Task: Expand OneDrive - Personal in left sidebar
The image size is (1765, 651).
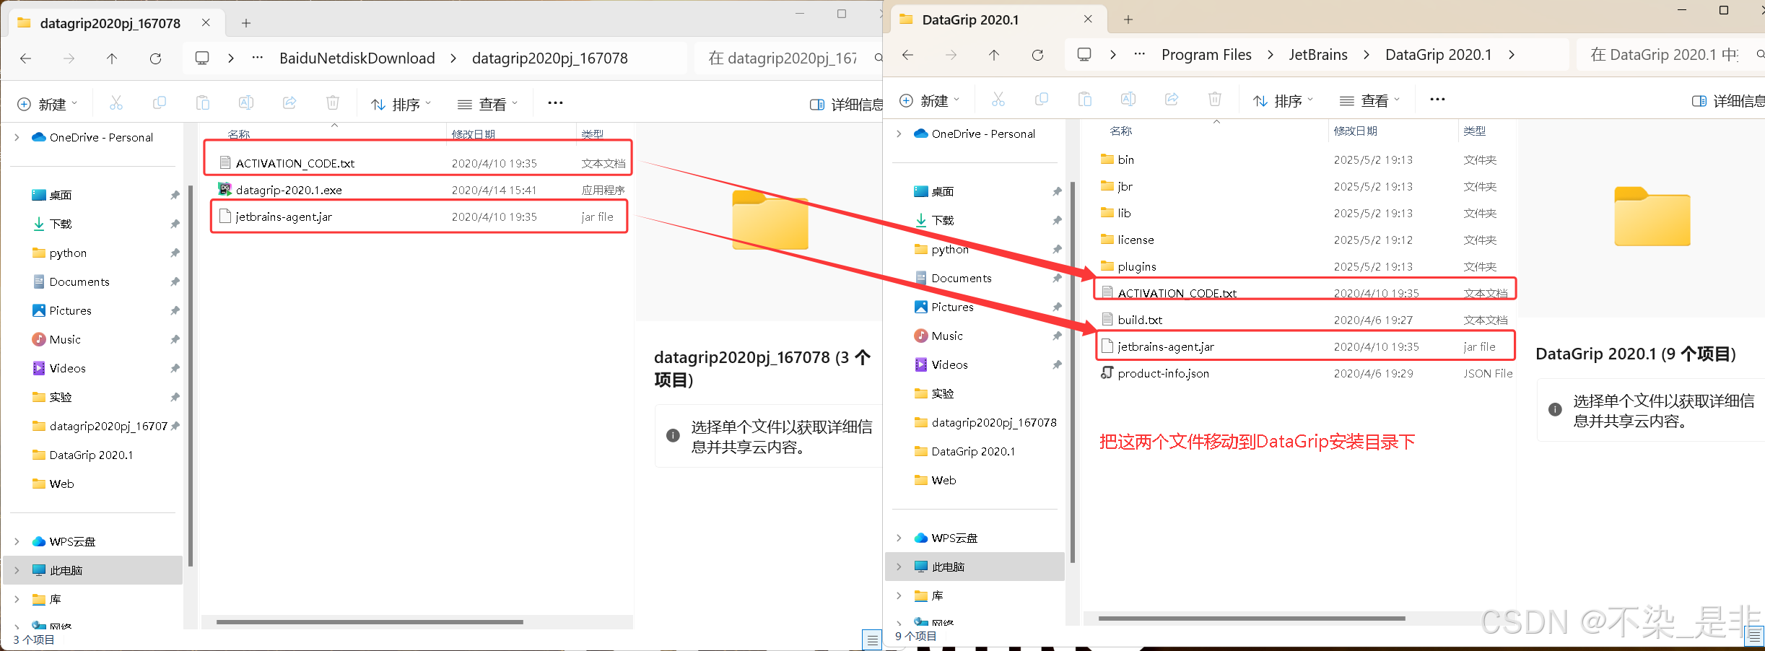Action: tap(17, 137)
